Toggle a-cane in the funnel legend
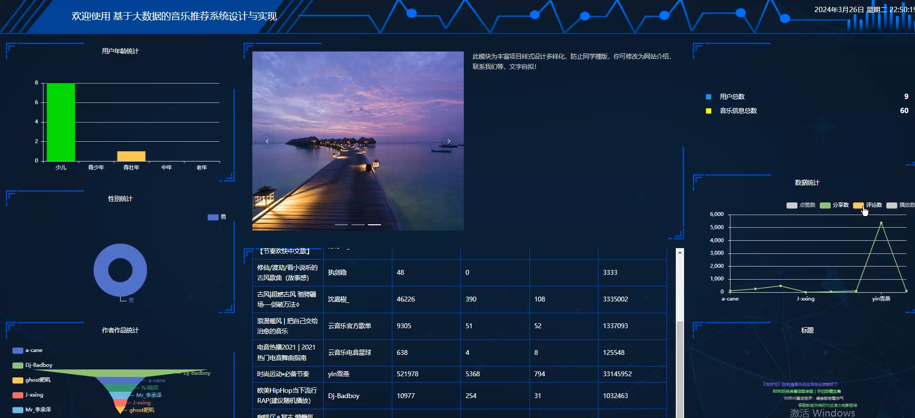915x418 pixels. pyautogui.click(x=27, y=350)
